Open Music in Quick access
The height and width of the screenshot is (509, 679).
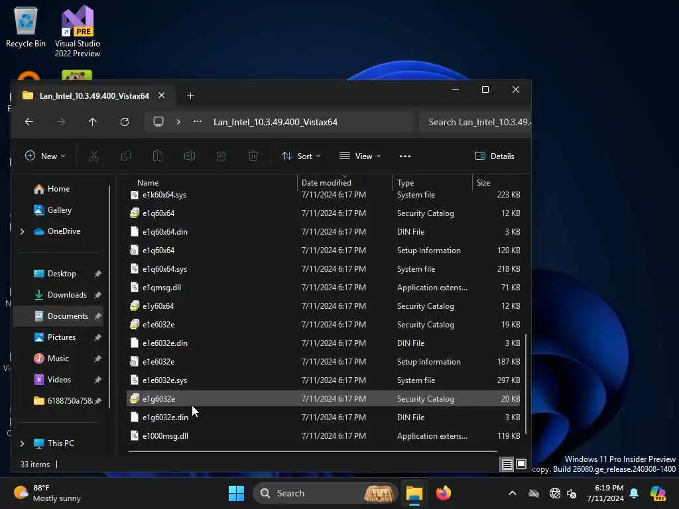58,359
